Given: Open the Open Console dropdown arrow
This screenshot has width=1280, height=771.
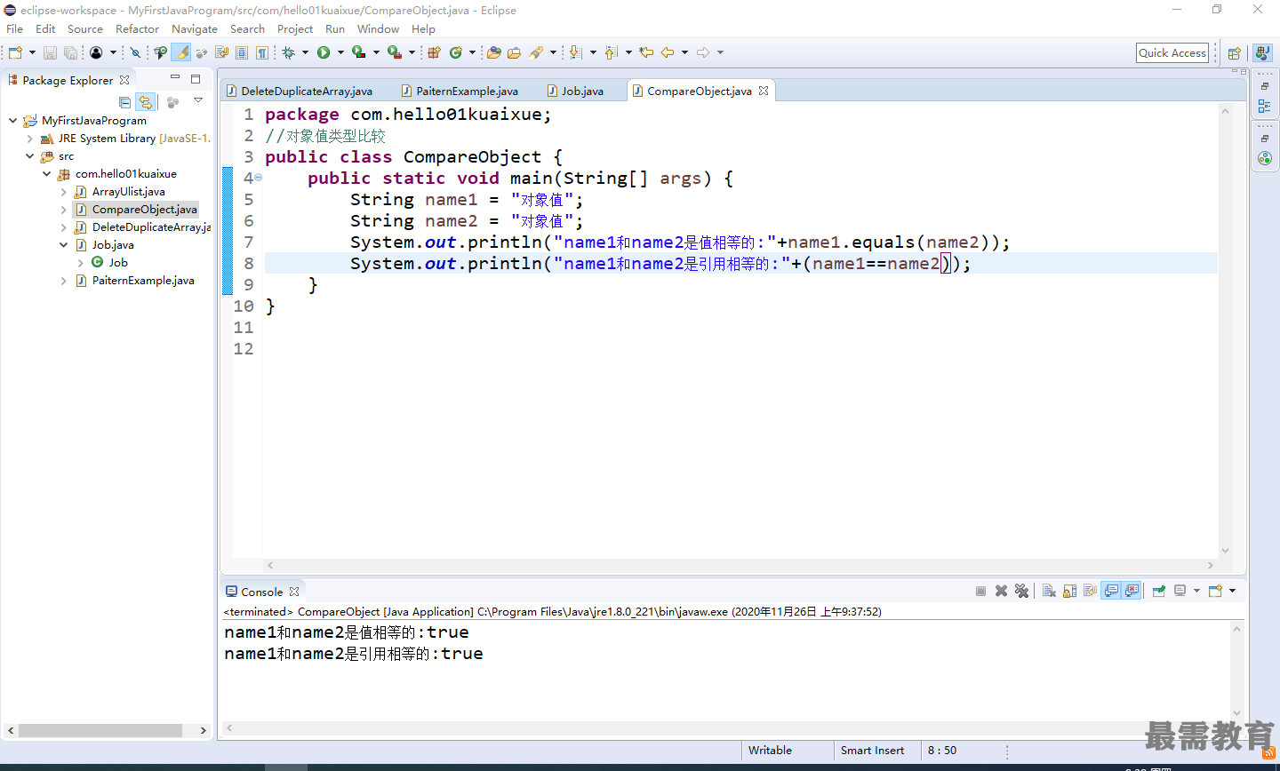Looking at the screenshot, I should [1232, 591].
